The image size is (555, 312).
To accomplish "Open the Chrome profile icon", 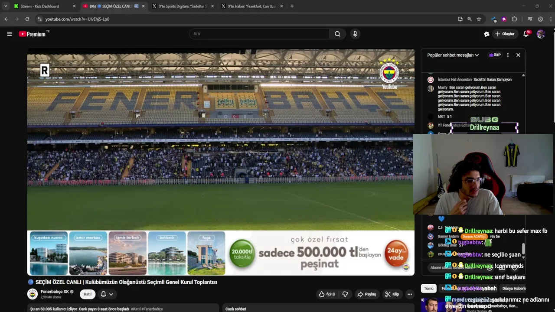I will tap(540, 19).
